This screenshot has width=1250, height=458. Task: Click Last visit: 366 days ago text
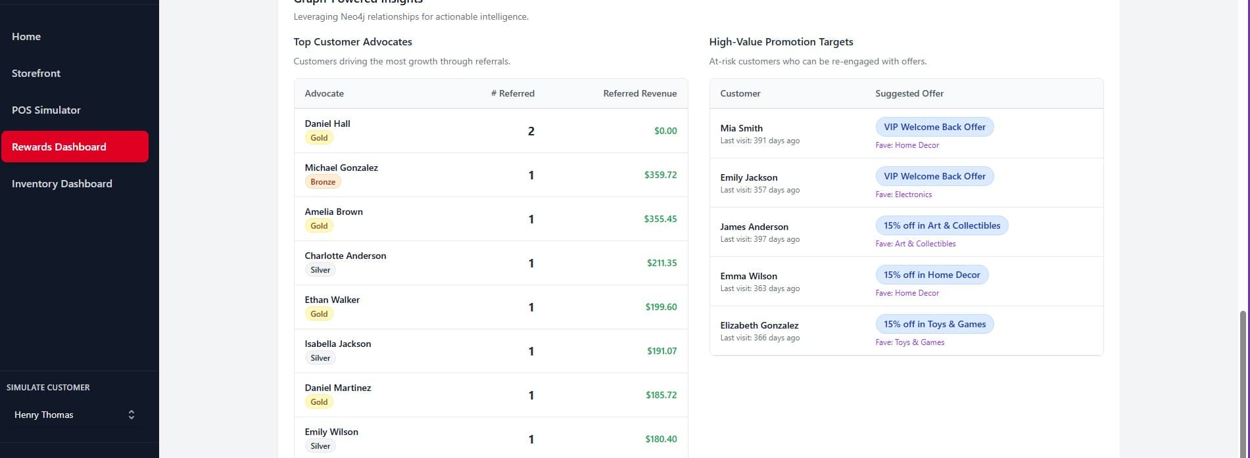(x=759, y=338)
